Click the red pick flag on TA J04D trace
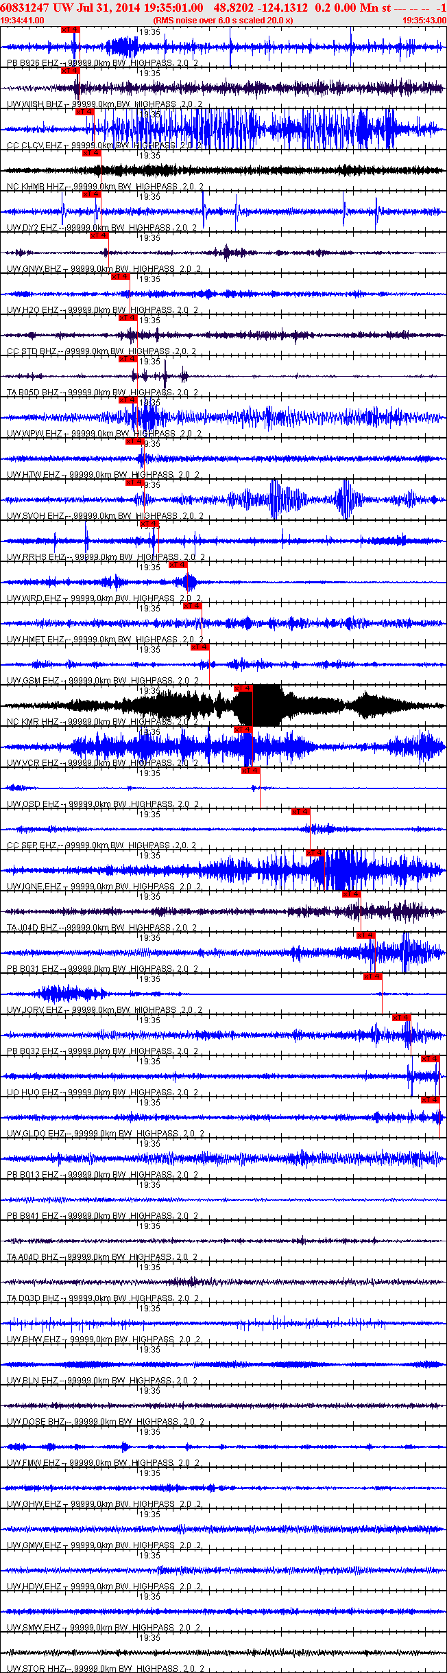This screenshot has height=1673, width=447. pos(352,894)
